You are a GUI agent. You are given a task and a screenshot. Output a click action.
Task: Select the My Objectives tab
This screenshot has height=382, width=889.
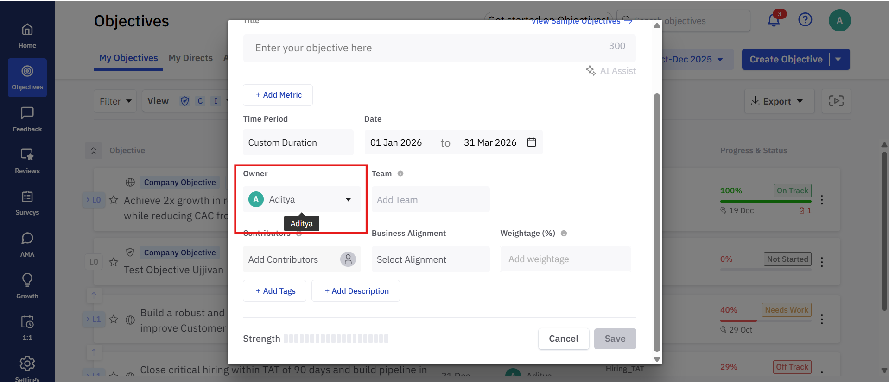(x=128, y=58)
